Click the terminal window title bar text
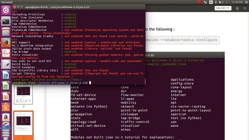The width and height of the screenshot is (249, 140). [x=57, y=7]
